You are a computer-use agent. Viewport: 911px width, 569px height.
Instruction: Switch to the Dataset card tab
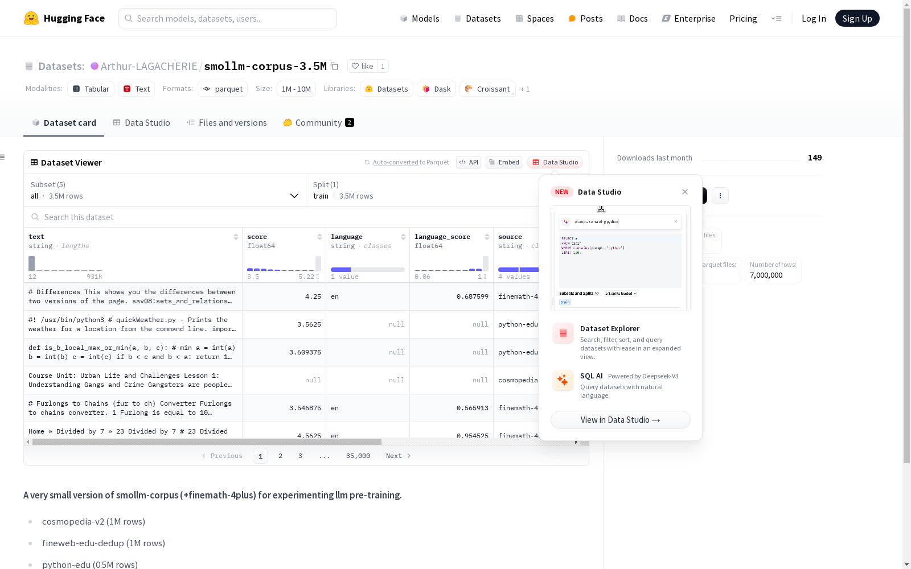64,122
